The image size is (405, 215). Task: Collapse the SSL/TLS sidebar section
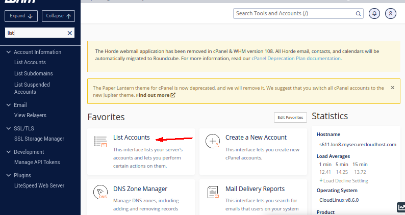click(x=8, y=128)
